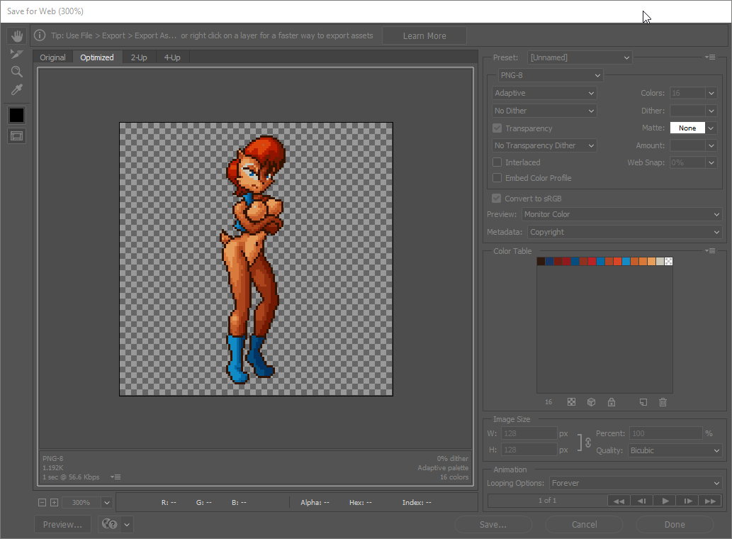Click the Learn More button
This screenshot has width=732, height=539.
click(424, 35)
